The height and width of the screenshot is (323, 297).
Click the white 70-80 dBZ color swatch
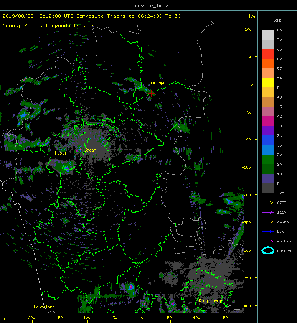(268, 35)
